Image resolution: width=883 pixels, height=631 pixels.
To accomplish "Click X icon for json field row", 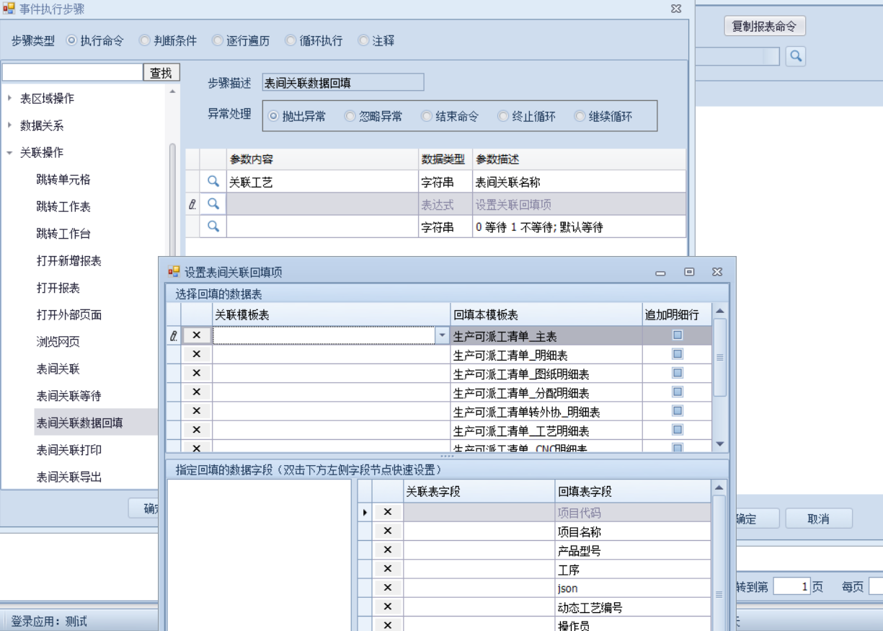I will (x=387, y=588).
